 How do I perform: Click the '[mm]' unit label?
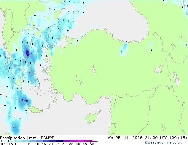[33, 138]
